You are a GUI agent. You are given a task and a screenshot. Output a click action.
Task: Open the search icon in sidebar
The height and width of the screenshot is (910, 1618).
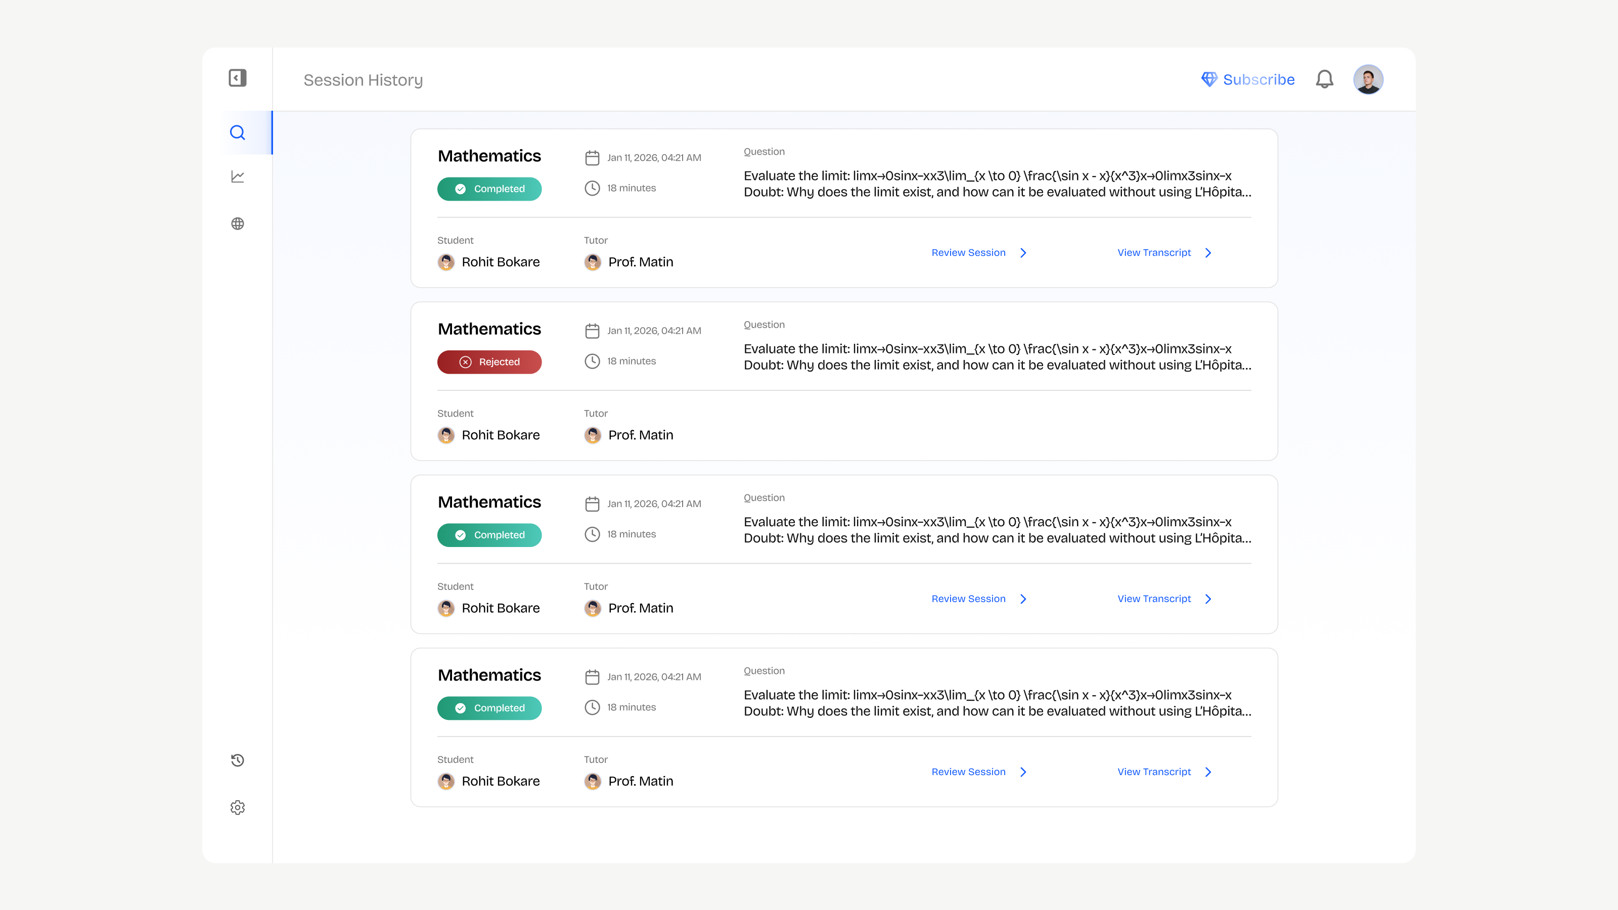[x=238, y=132]
